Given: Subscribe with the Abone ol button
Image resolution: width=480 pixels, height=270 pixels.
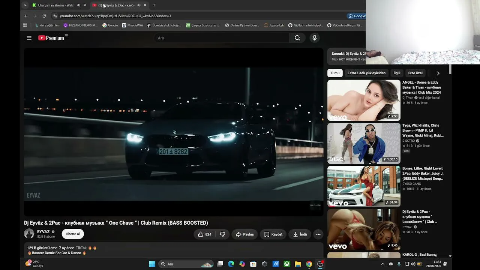Looking at the screenshot, I should [73, 234].
